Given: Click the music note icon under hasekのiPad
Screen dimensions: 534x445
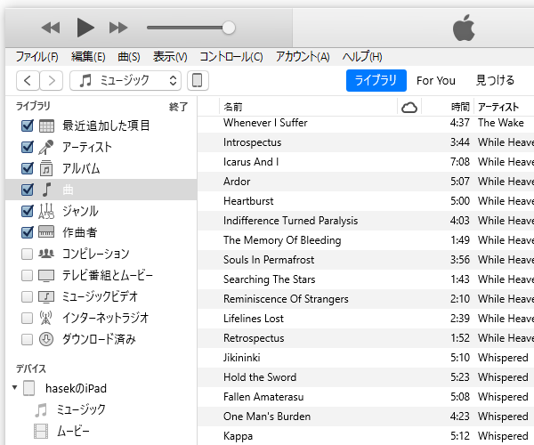Looking at the screenshot, I should point(41,410).
